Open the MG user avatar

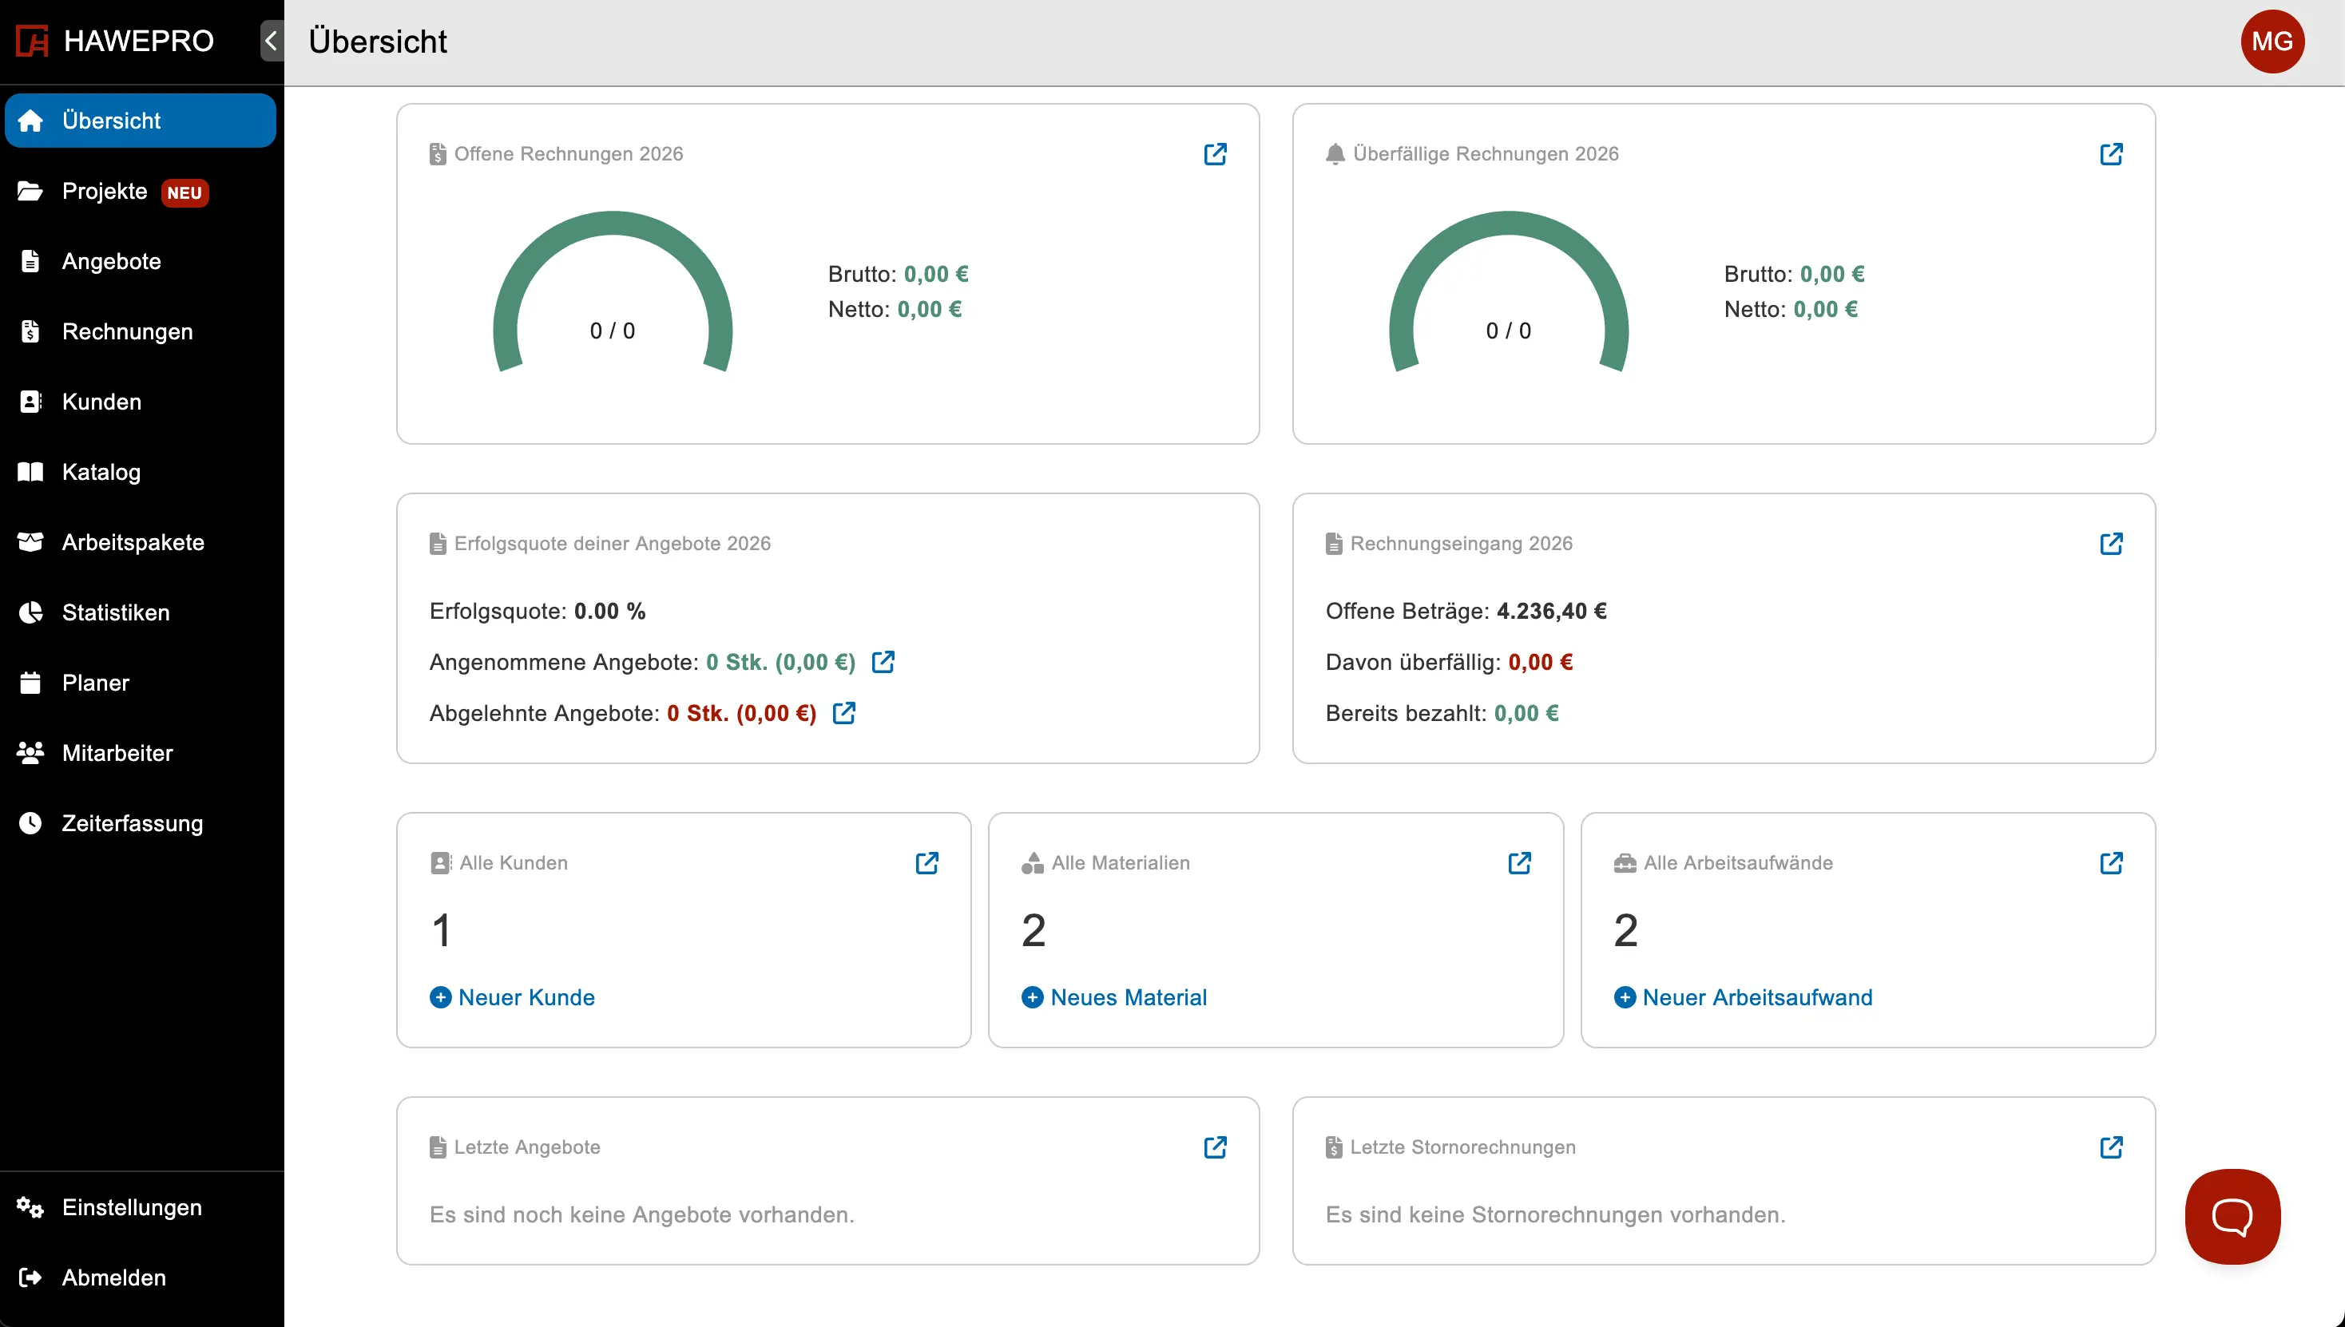click(2272, 40)
